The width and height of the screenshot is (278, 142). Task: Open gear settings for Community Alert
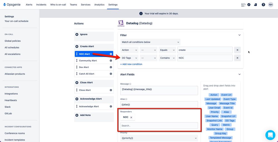pyautogui.click(x=111, y=60)
